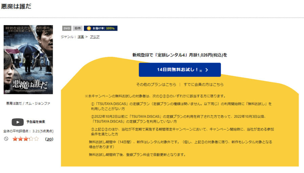Click the arrow chevron inside the blue trial button

(207, 70)
